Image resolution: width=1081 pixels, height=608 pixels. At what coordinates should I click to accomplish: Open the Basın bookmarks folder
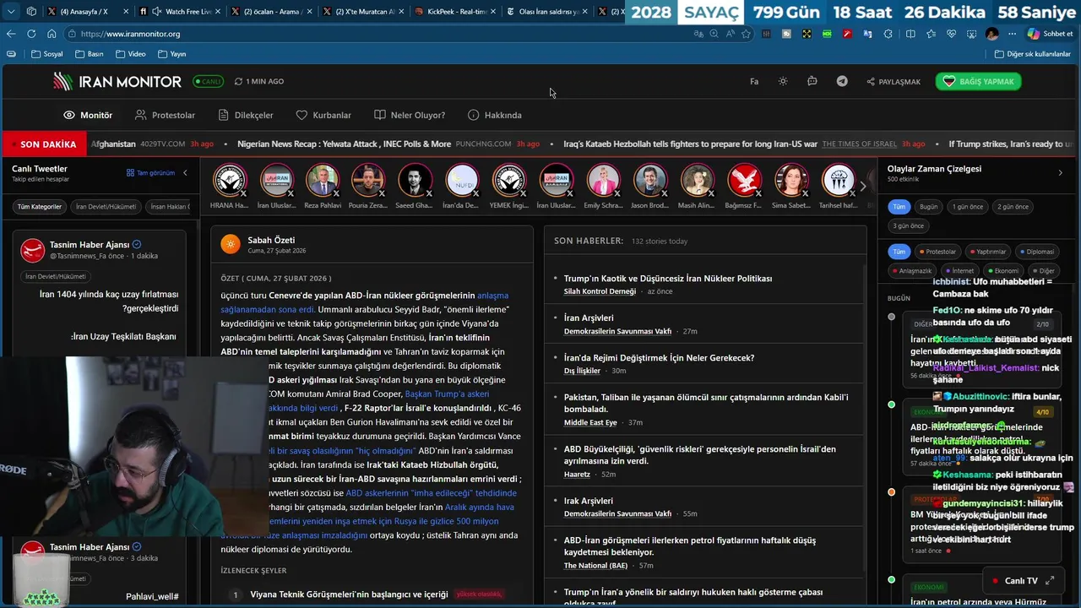pos(90,54)
